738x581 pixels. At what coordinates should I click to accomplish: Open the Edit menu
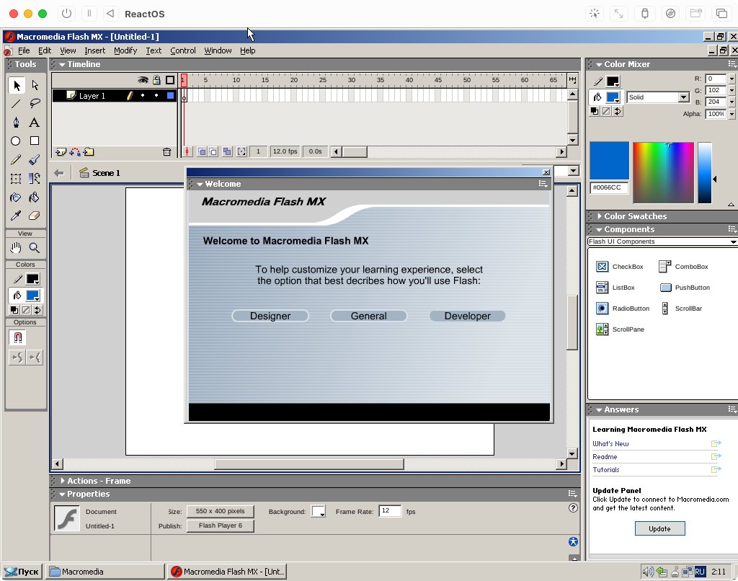pyautogui.click(x=45, y=50)
